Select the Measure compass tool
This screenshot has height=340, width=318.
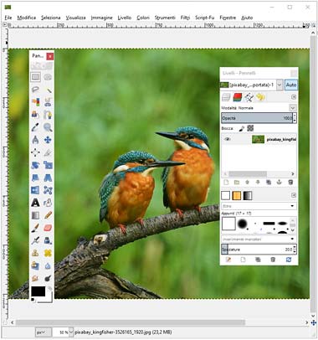pos(35,140)
